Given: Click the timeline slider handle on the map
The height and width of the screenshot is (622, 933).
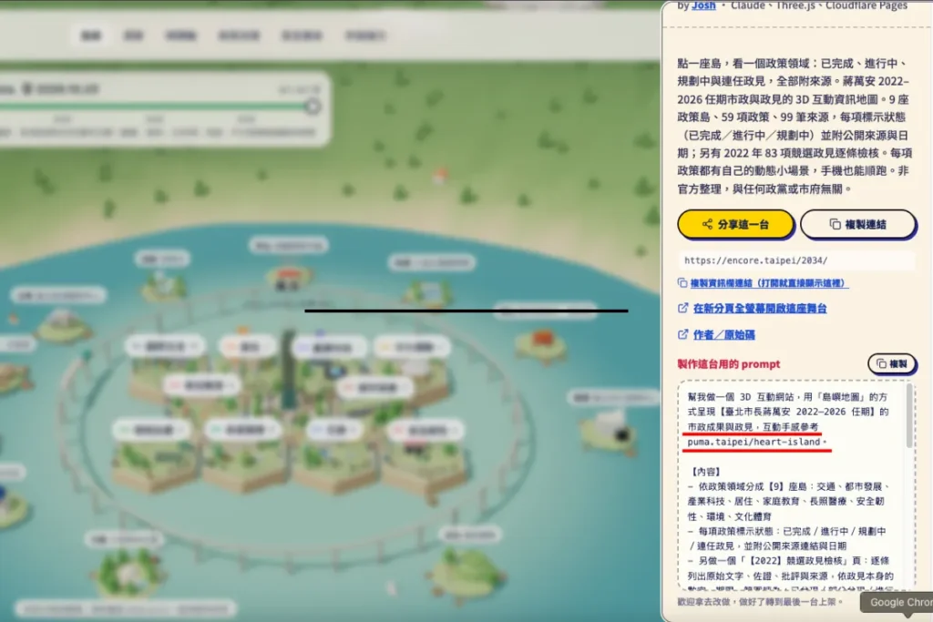Looking at the screenshot, I should pos(313,107).
